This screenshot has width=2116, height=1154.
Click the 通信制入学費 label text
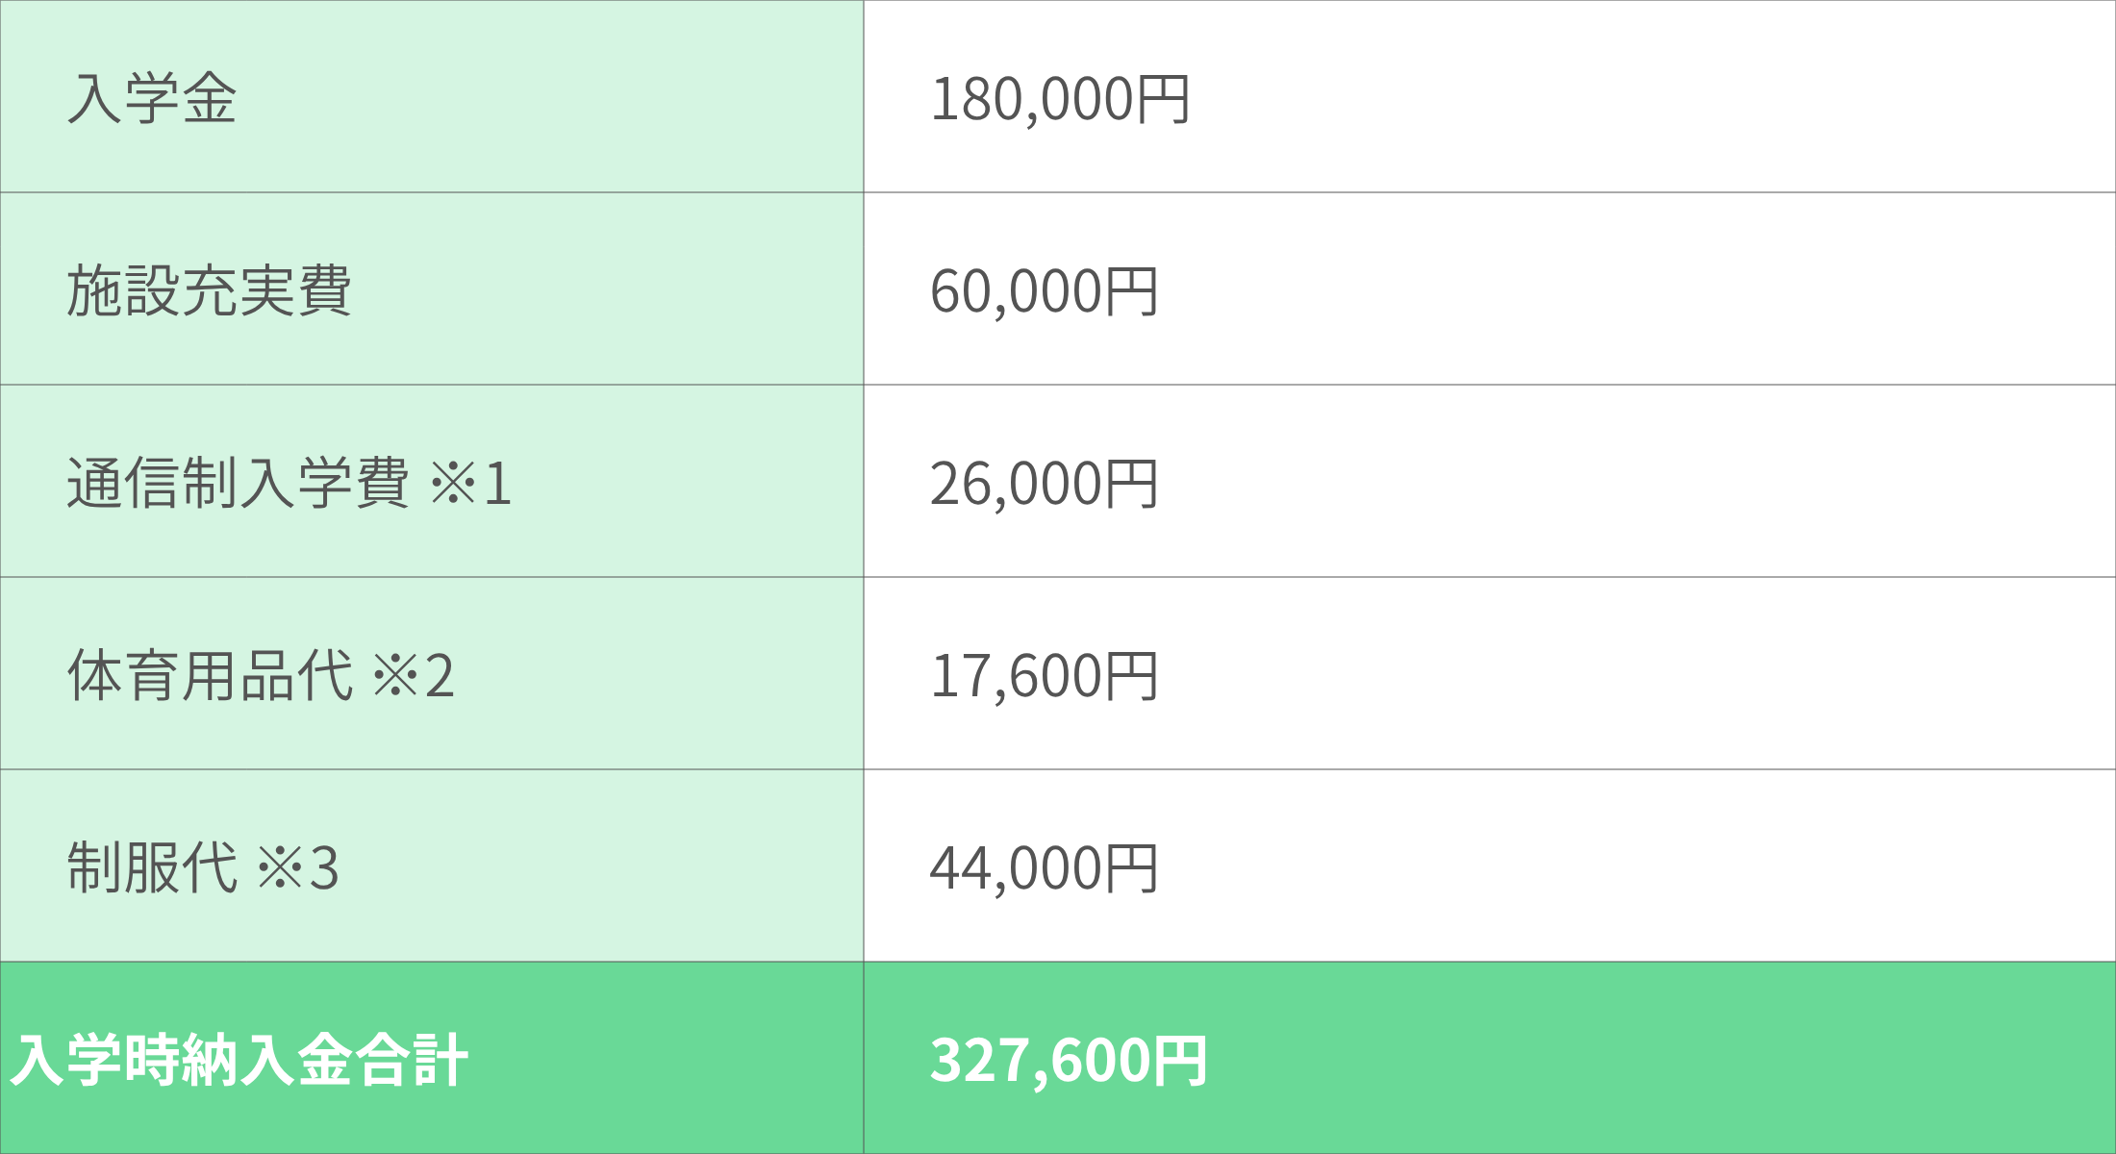click(x=238, y=483)
